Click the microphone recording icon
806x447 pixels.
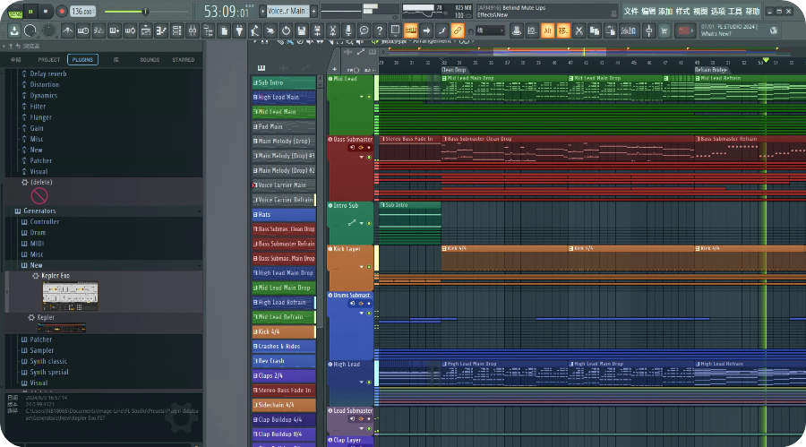[x=347, y=31]
